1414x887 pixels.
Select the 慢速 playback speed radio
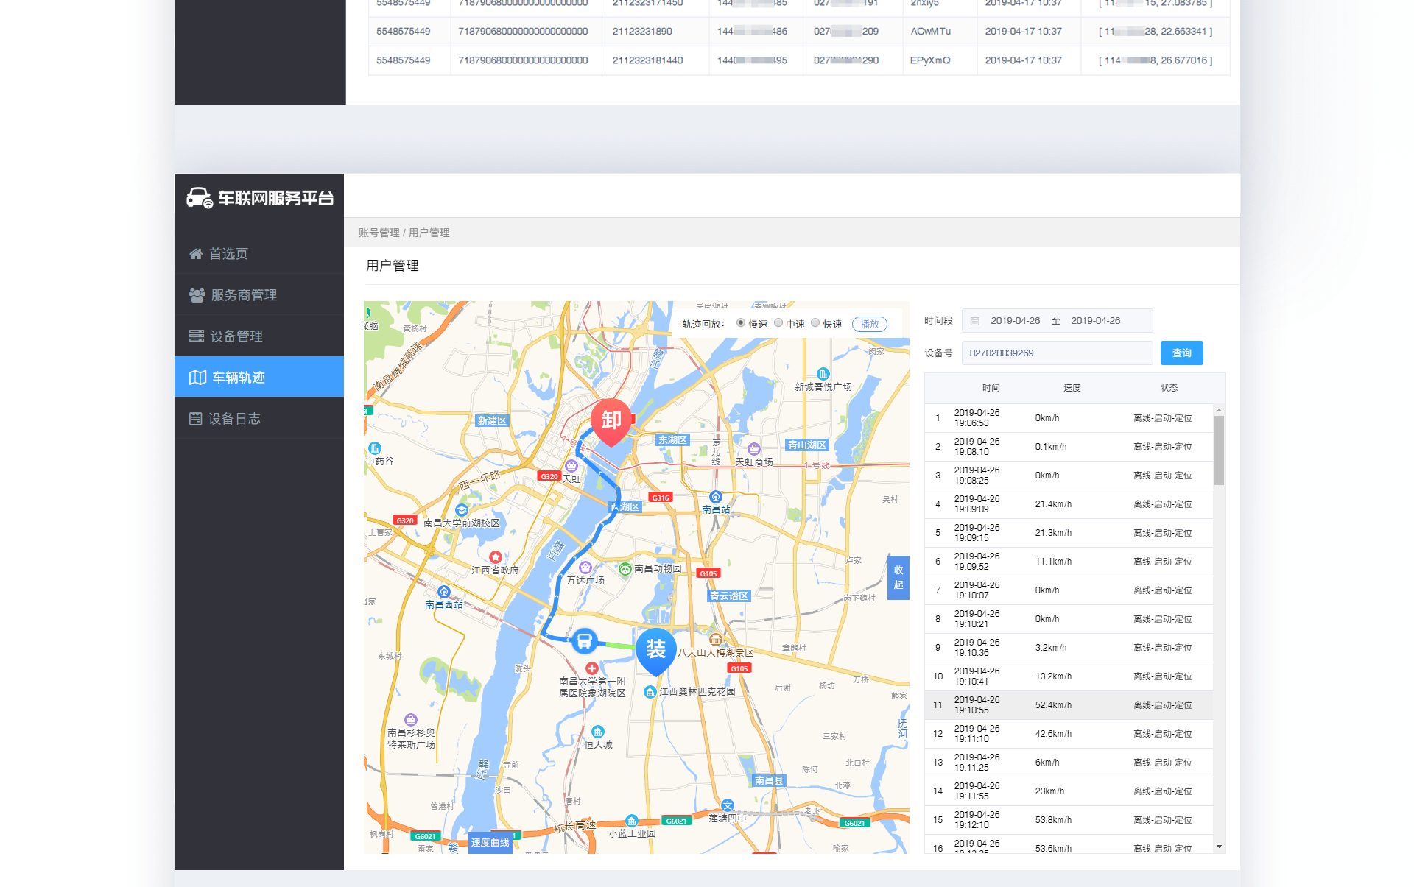click(x=741, y=322)
